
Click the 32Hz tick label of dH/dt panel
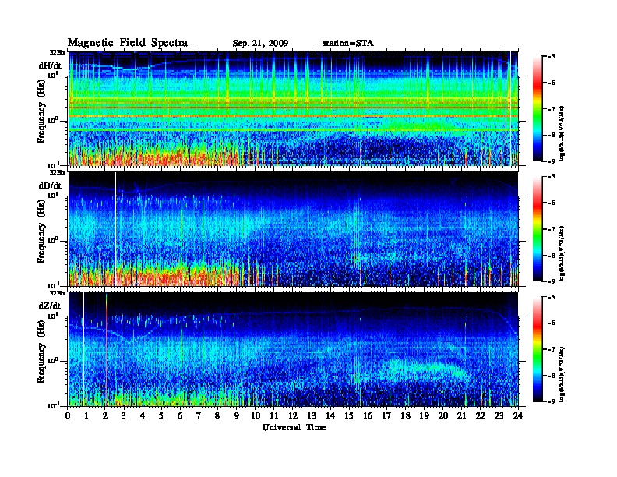click(x=58, y=52)
